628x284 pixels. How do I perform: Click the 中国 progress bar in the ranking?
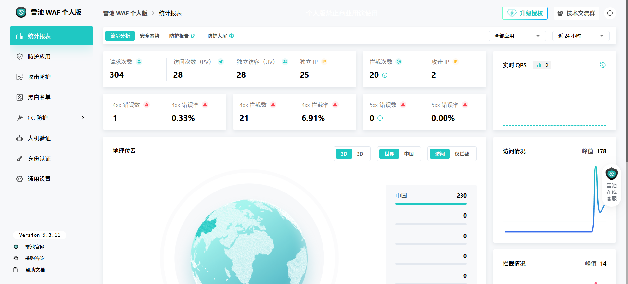pyautogui.click(x=431, y=204)
